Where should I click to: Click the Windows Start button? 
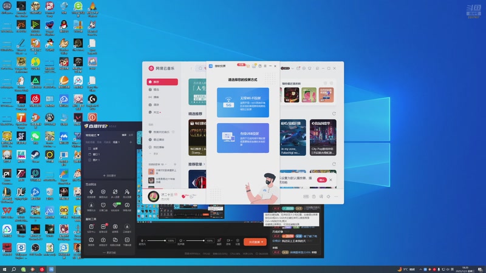point(4,269)
